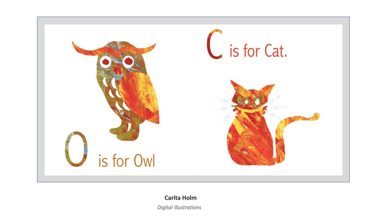Click the tip of the cat's tail
Screen dimensions: 392x220
315,116
